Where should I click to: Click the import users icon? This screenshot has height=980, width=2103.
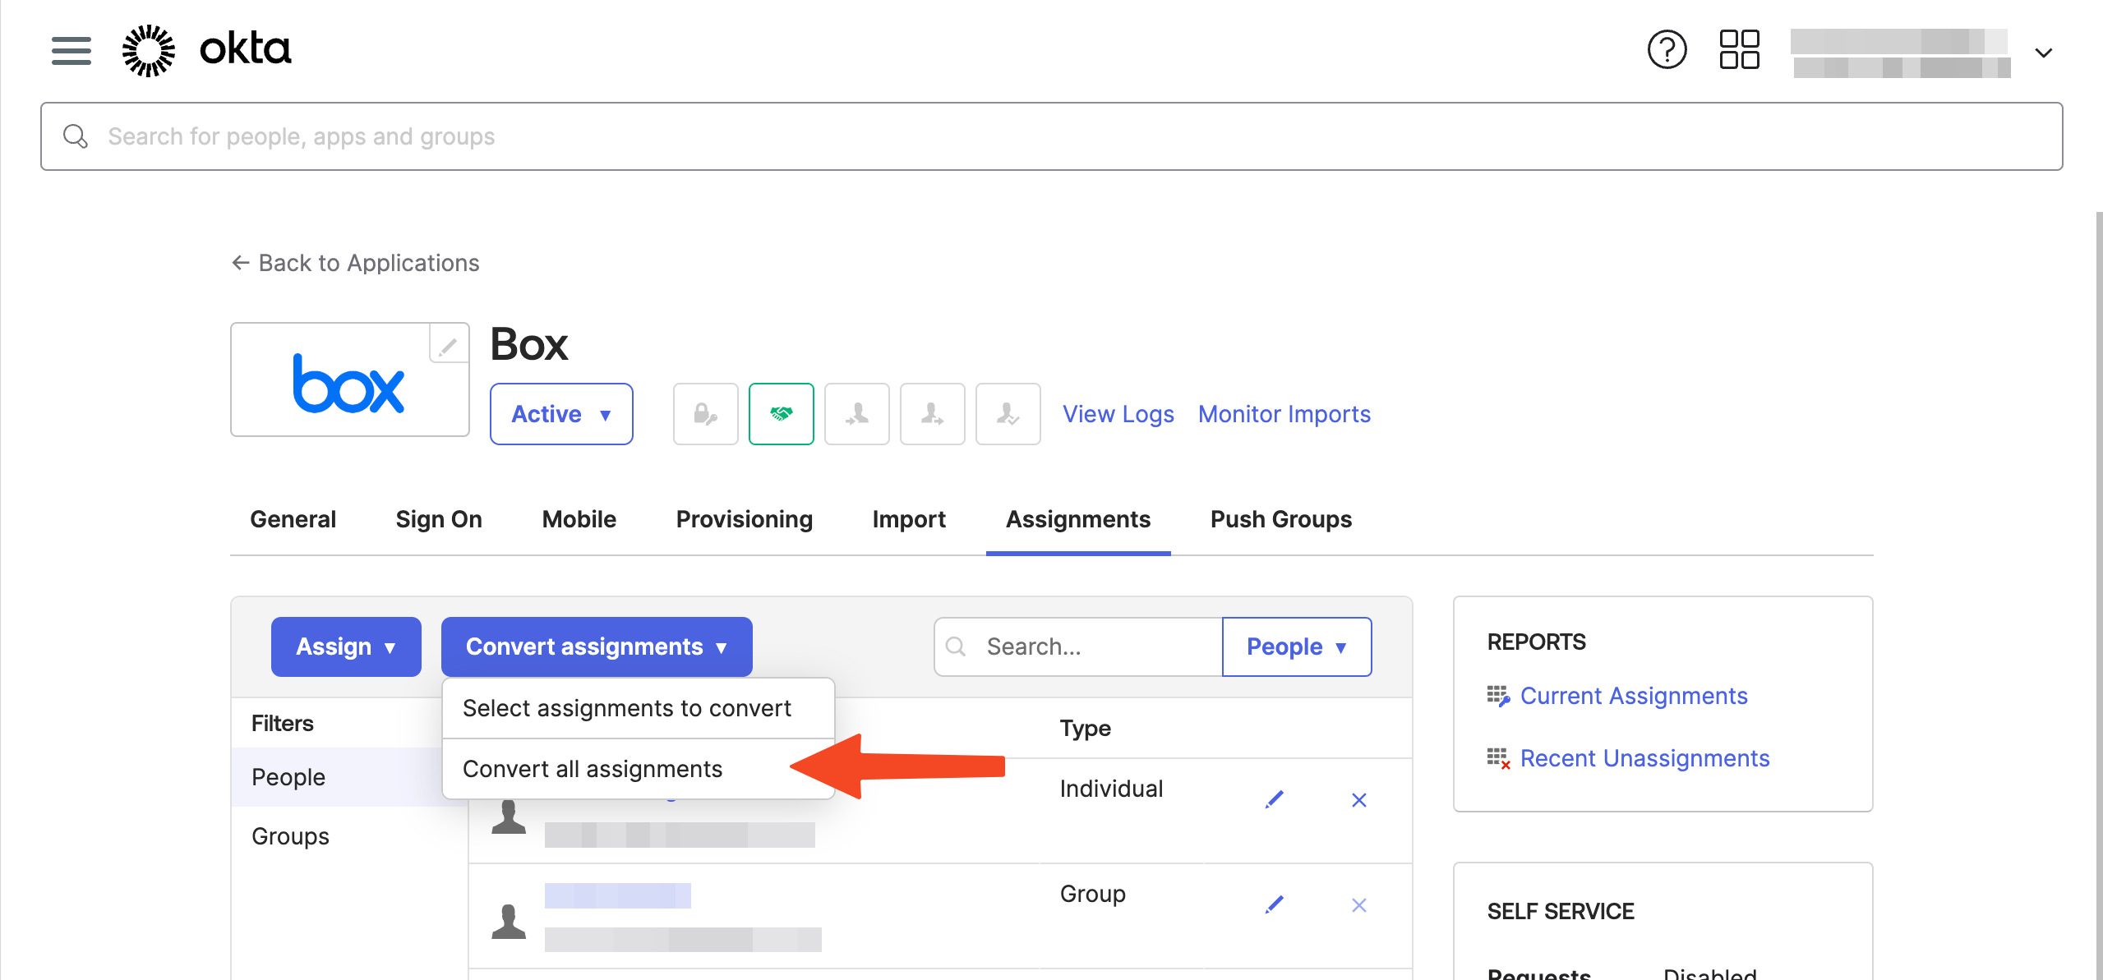click(x=856, y=414)
